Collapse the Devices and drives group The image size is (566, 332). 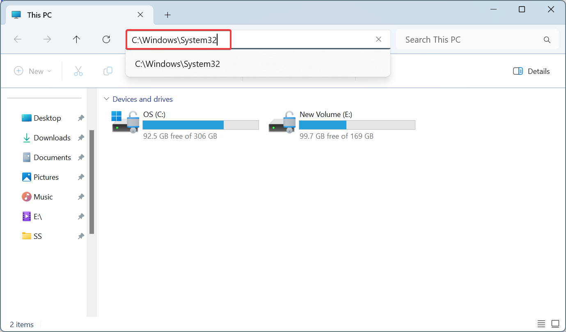(x=107, y=99)
